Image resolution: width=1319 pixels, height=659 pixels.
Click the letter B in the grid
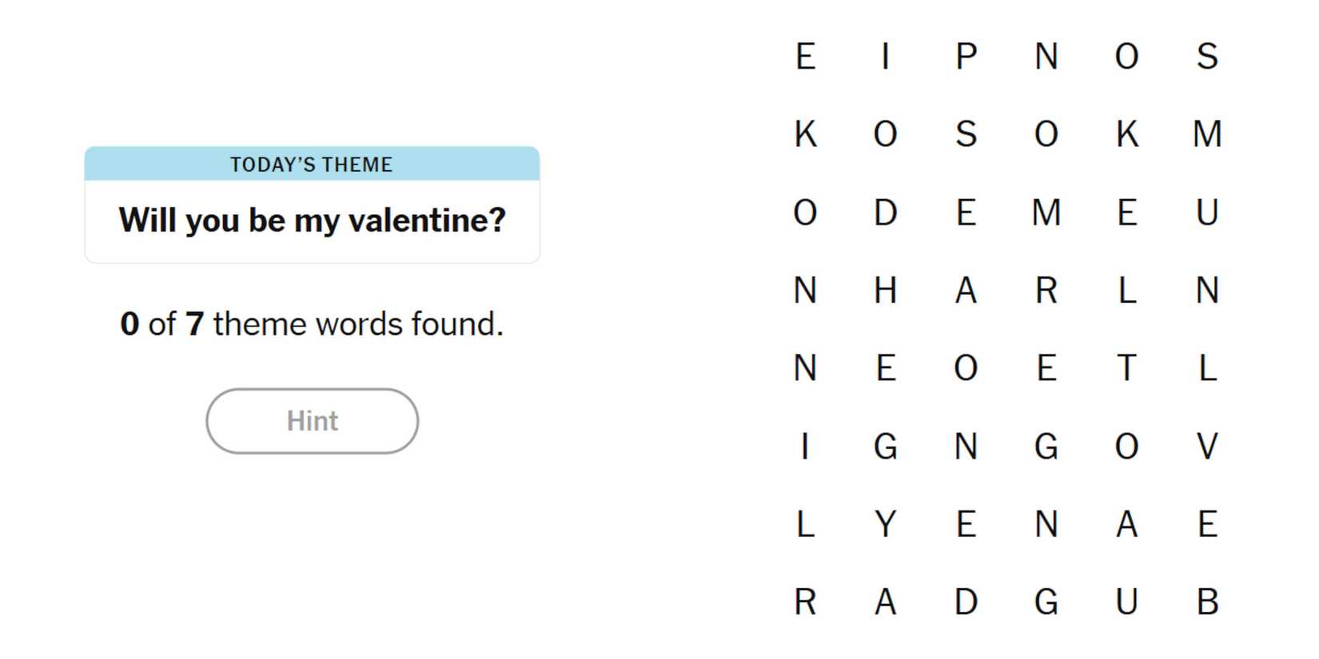pos(1207,601)
